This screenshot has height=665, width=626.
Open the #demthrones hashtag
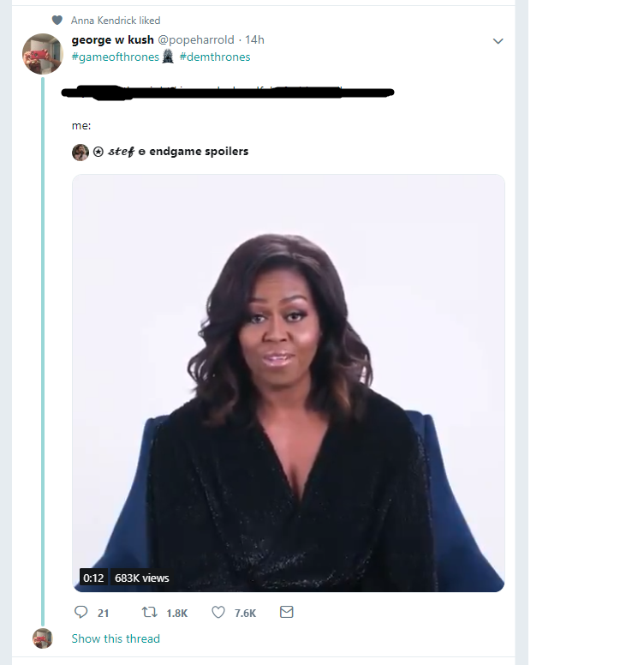215,57
